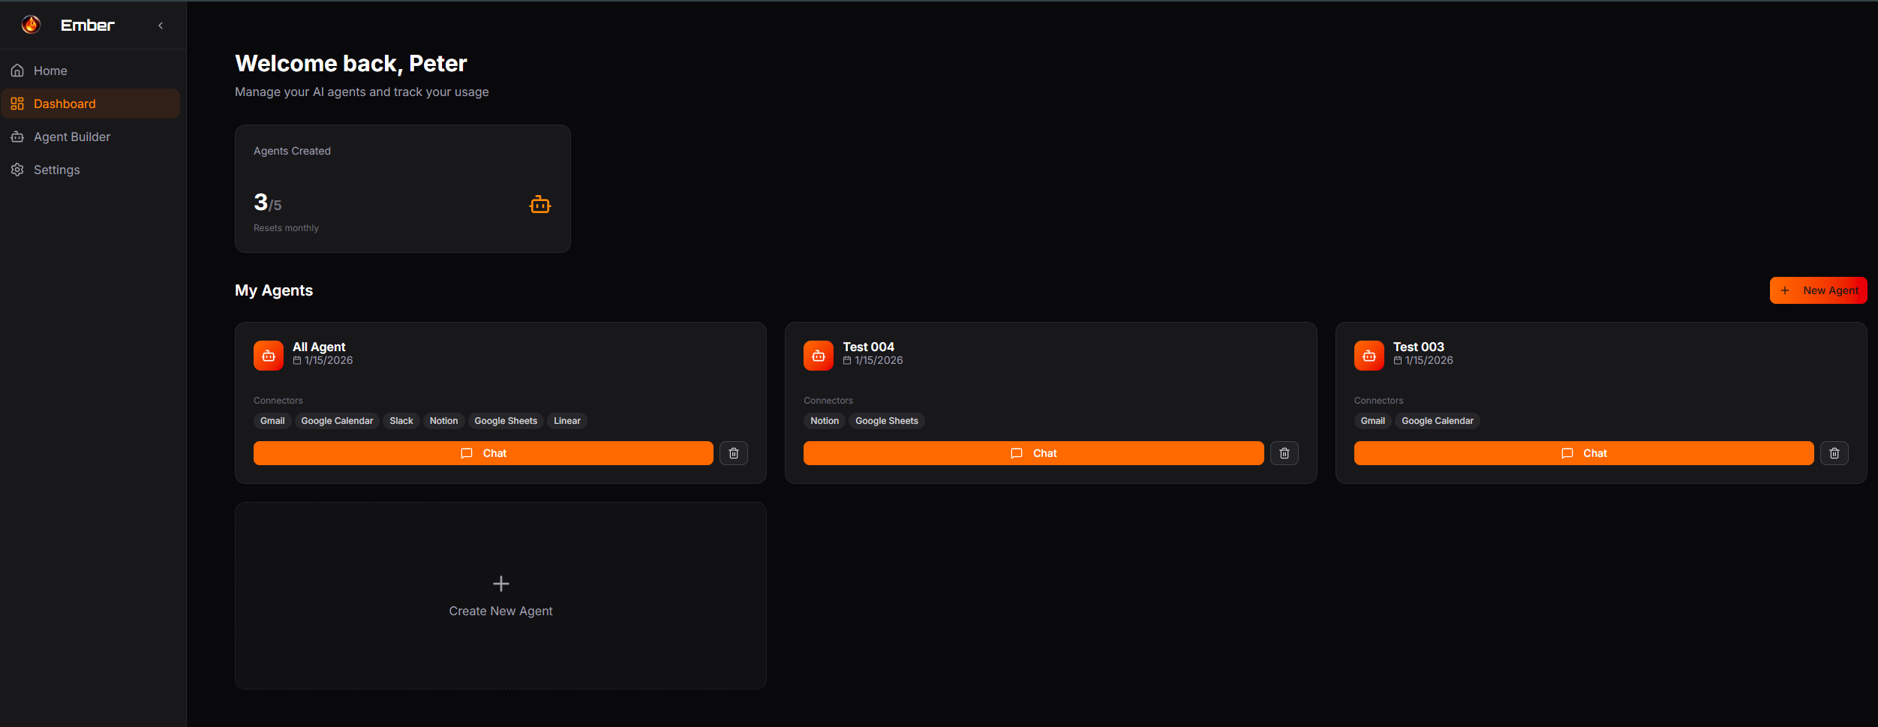Open Agent Builder from the sidebar
1878x727 pixels.
(90, 137)
